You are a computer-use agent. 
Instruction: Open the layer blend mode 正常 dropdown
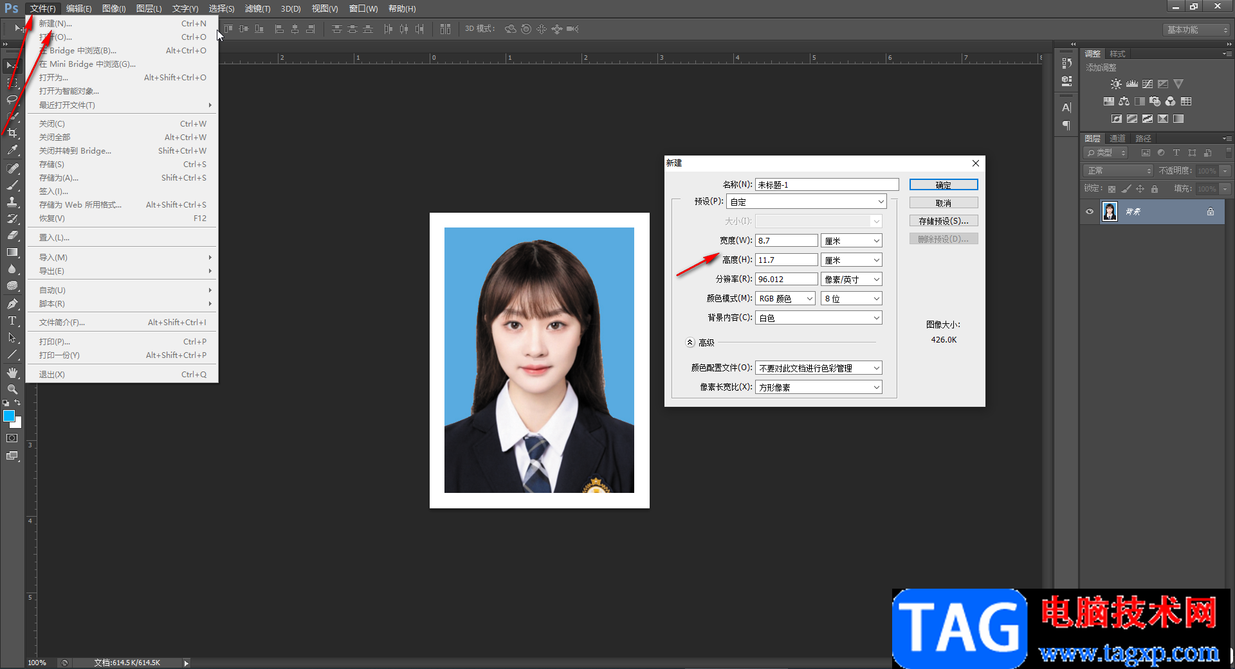[x=1119, y=171]
